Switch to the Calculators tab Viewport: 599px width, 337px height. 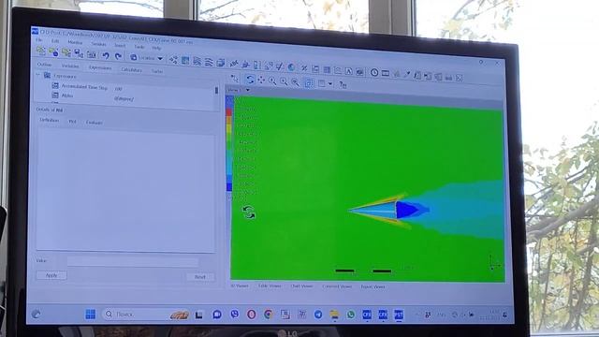click(x=131, y=70)
